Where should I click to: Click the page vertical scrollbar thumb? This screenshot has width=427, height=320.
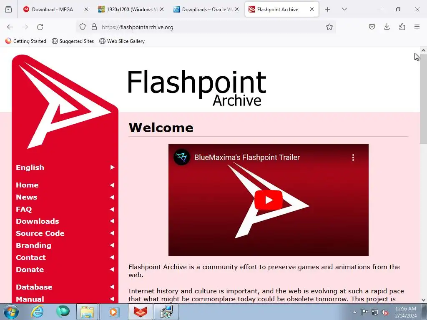[x=423, y=99]
